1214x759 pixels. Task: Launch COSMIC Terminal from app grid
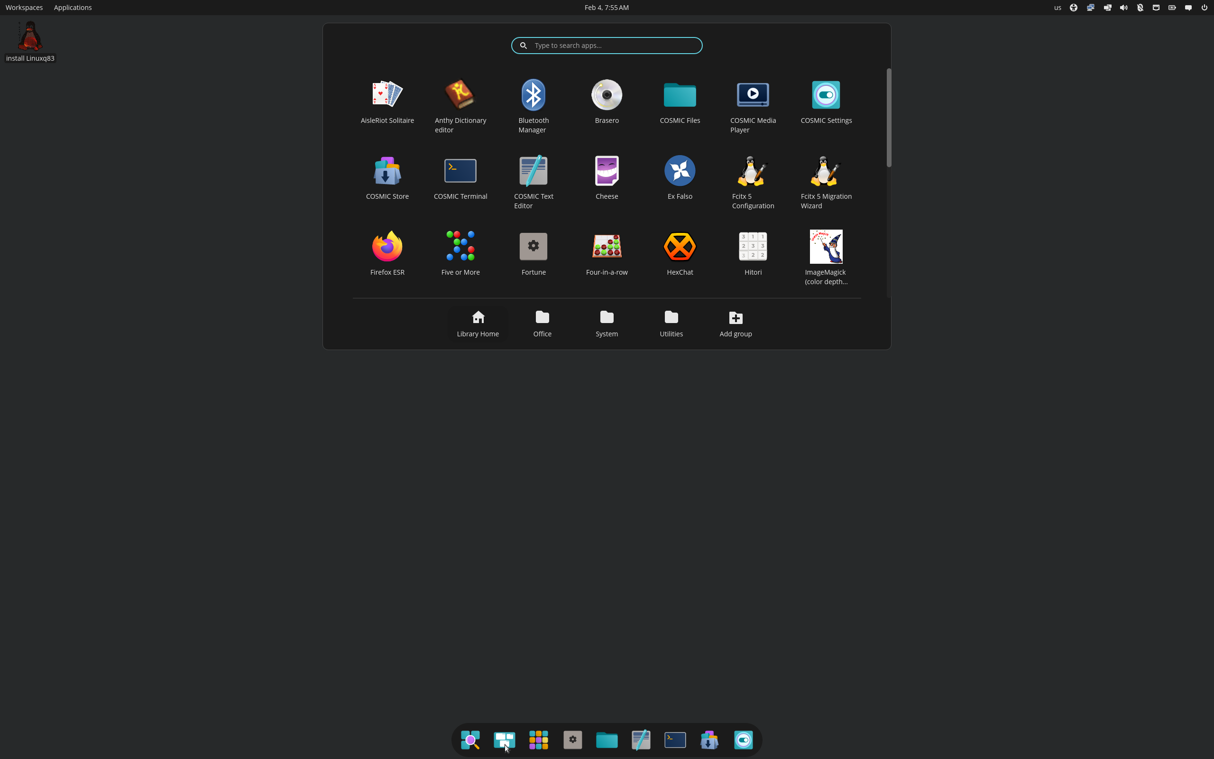coord(460,179)
